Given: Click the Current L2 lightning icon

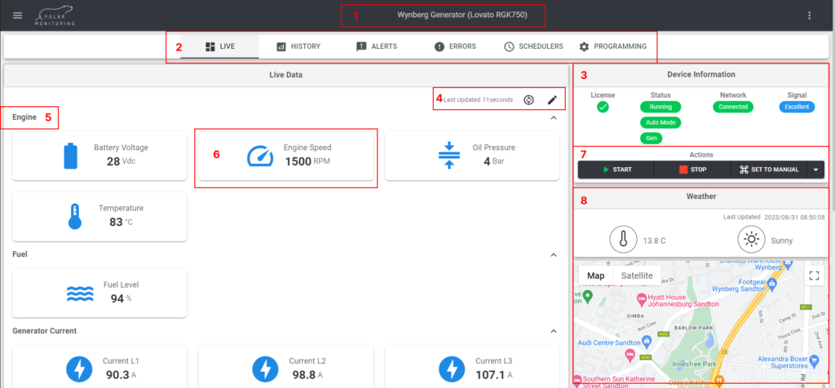Looking at the screenshot, I should [266, 369].
